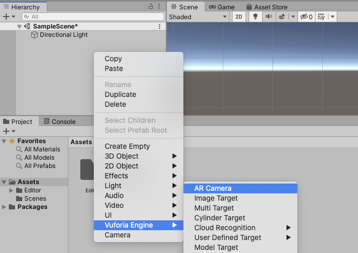Select Cylinder Target from Vuforia submenu
Screen dimensions: 358x253
(240, 218)
